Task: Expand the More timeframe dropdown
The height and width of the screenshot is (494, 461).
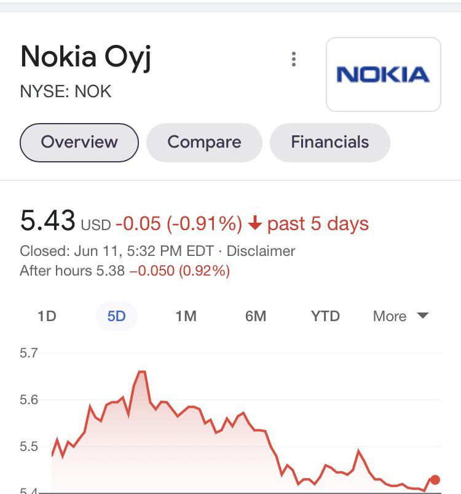Action: [388, 316]
